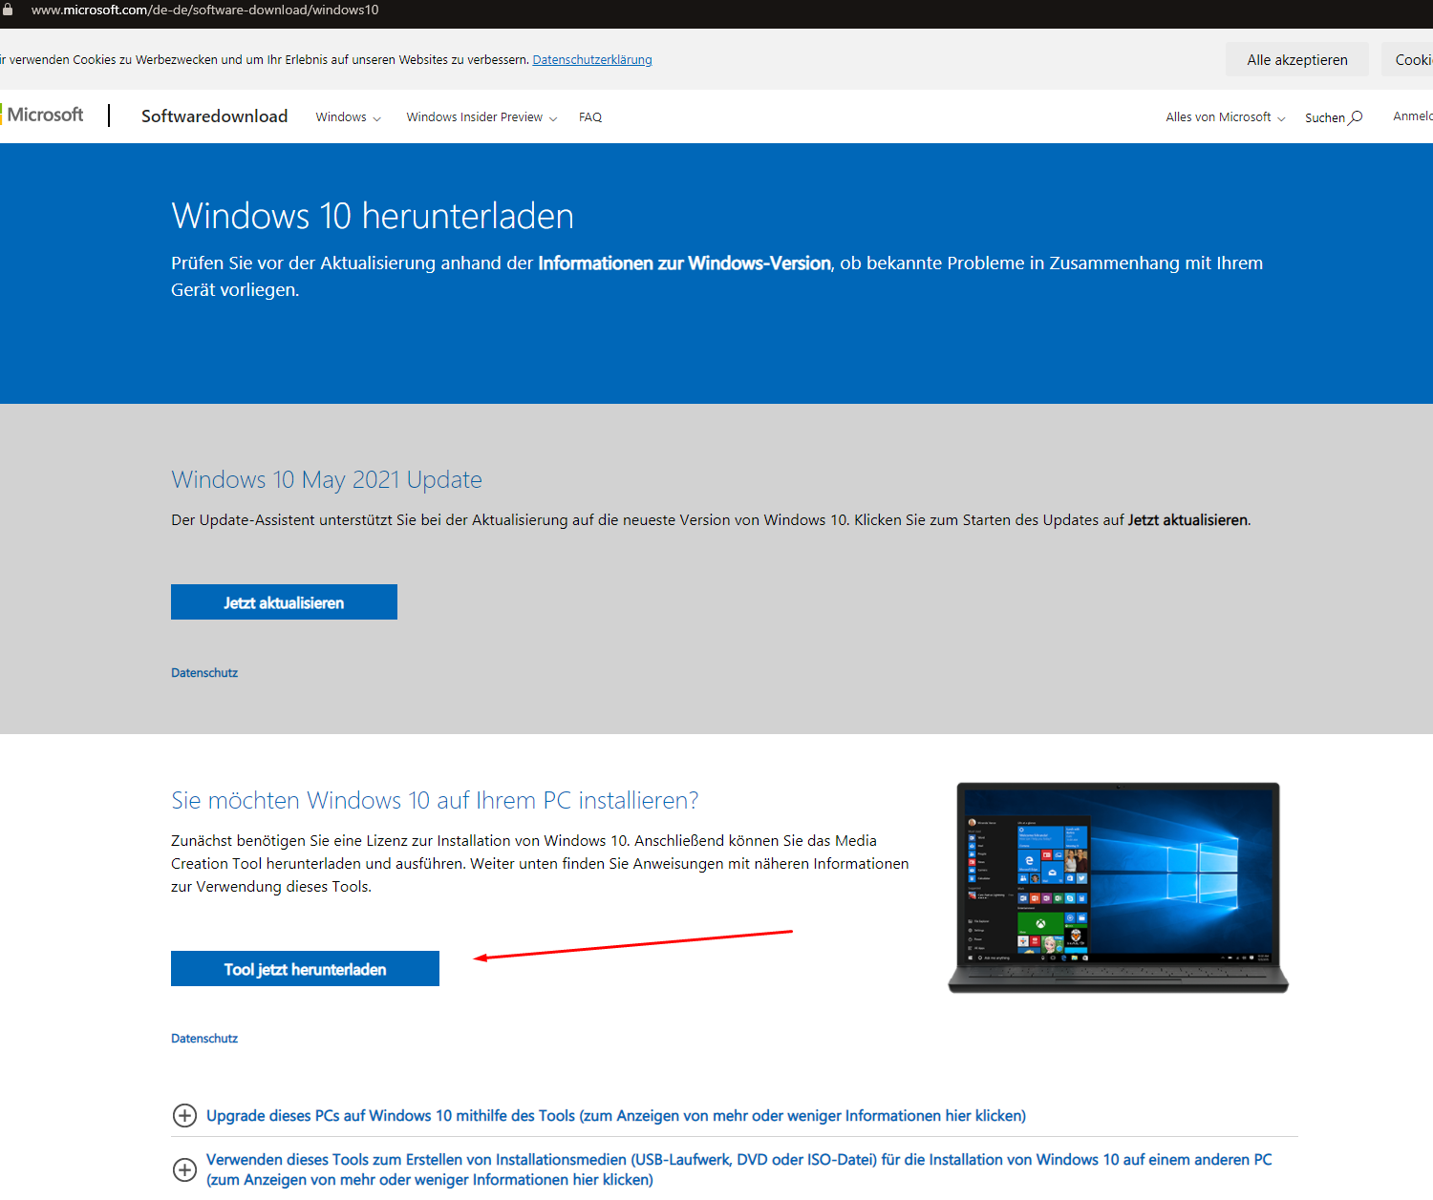1433x1200 pixels.
Task: Go to Softwaredownload home
Action: point(214,116)
